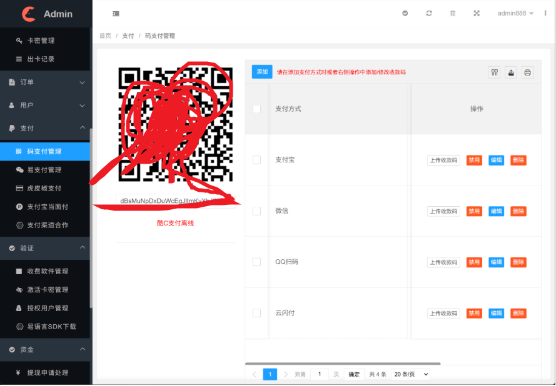The height and width of the screenshot is (386, 556).
Task: Toggle fullscreen with the expand icon
Action: pyautogui.click(x=477, y=13)
